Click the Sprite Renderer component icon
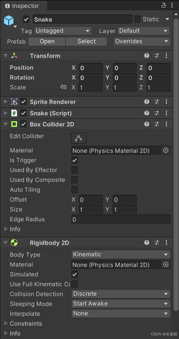179x339 pixels. point(14,102)
